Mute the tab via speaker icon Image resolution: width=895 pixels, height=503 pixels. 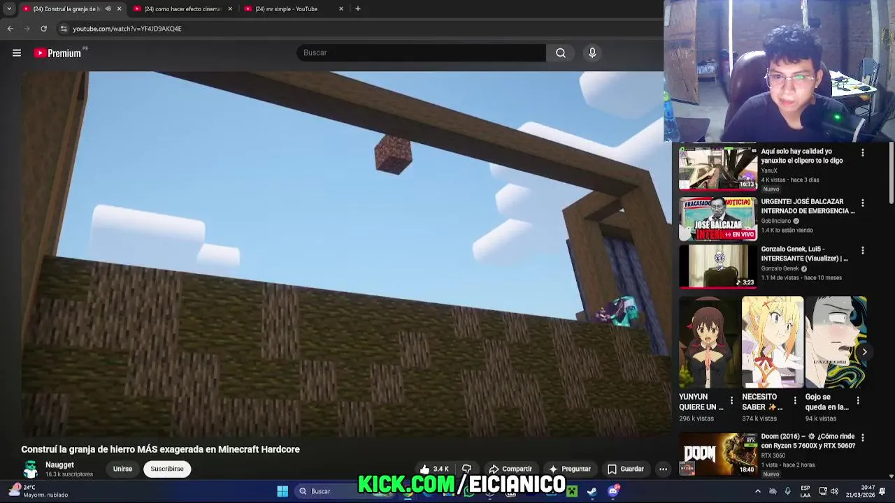(x=108, y=9)
